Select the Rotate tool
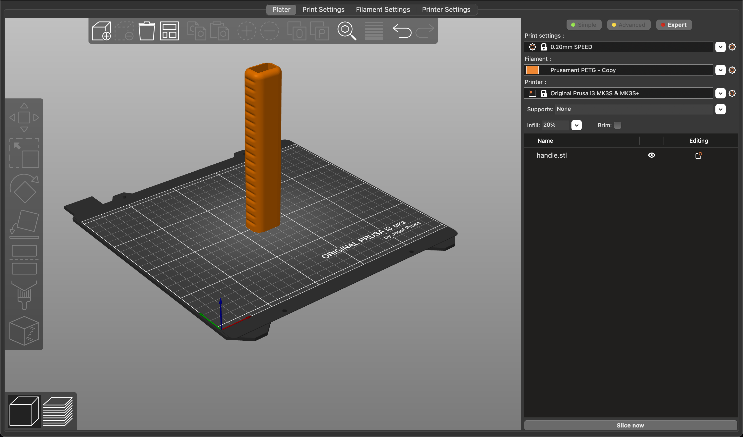Screen dimensions: 743x437 pyautogui.click(x=24, y=188)
